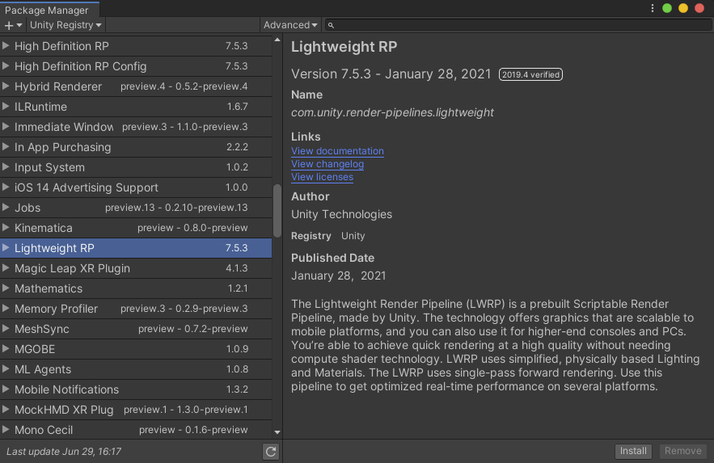This screenshot has height=463, width=714.
Task: Open the View changelog link
Action: 327,164
